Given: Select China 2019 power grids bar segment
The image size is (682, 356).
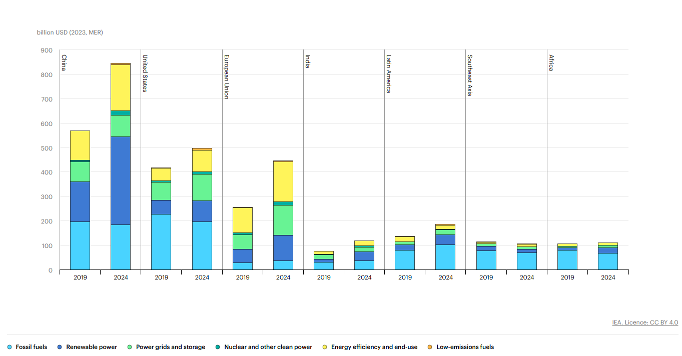Looking at the screenshot, I should [80, 172].
